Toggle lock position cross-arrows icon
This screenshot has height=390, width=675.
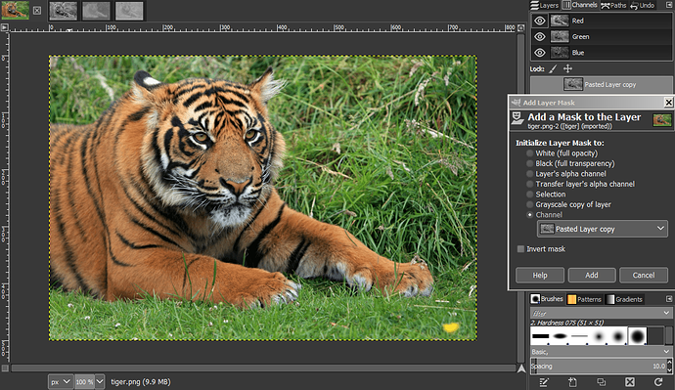(567, 68)
